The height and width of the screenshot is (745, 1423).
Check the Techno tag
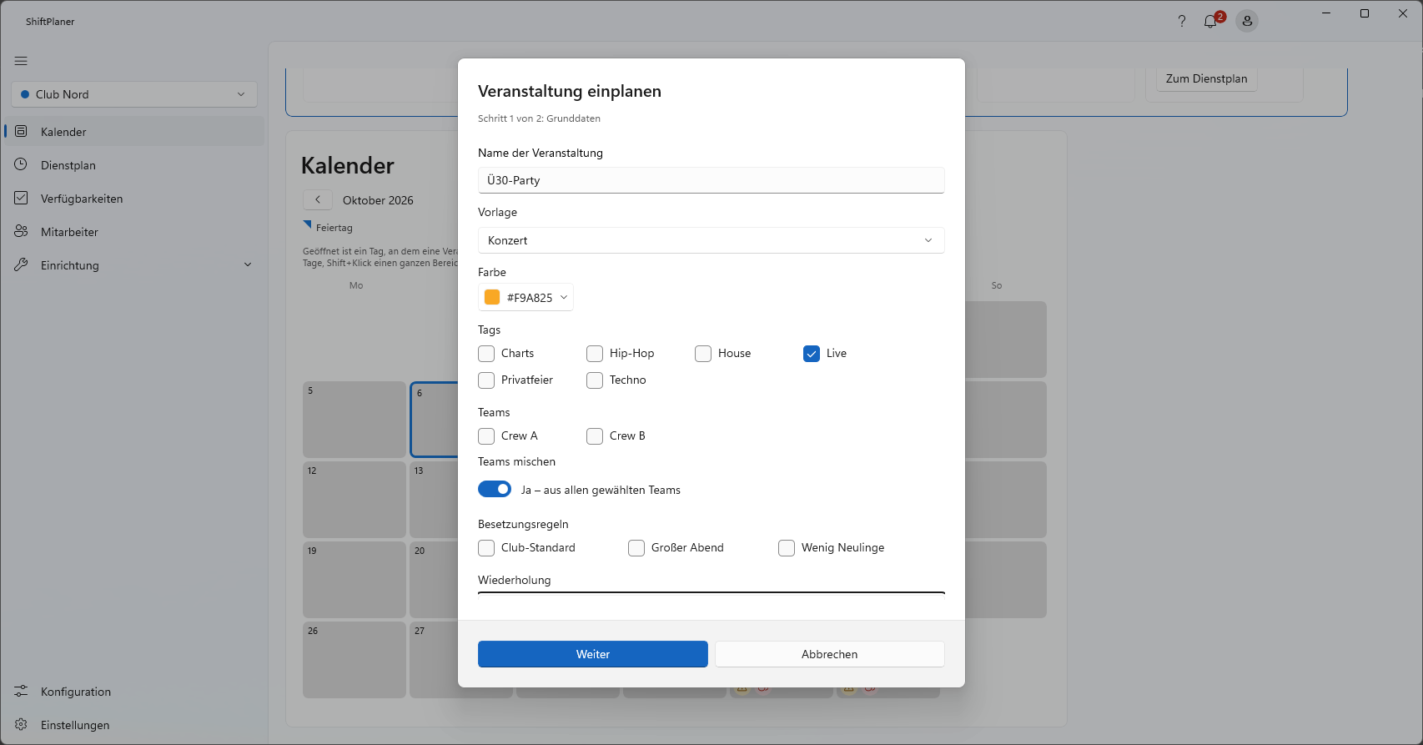[x=595, y=380]
